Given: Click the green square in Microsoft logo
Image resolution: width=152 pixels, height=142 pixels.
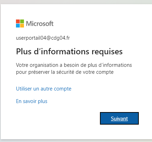Looking at the screenshot, I should pos(22,21).
